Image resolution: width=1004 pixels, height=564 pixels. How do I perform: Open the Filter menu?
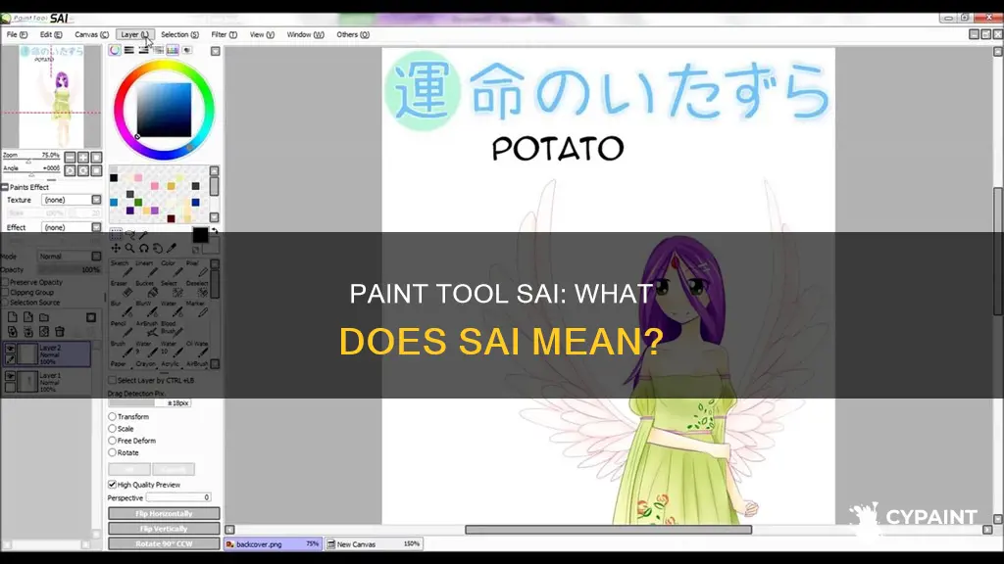point(225,34)
